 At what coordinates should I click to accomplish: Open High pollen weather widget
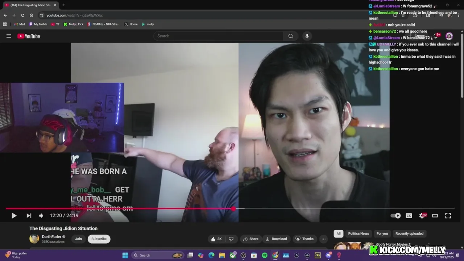[16, 255]
